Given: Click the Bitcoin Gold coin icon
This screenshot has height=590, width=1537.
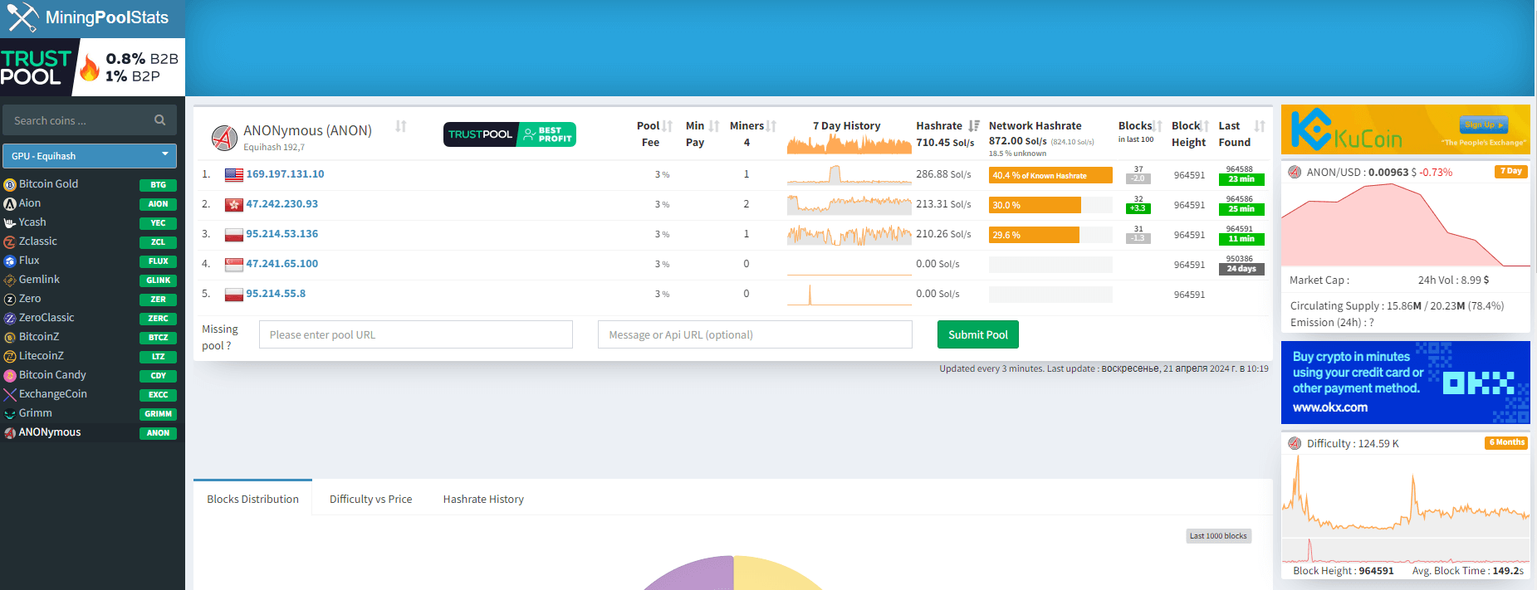Looking at the screenshot, I should 10,184.
